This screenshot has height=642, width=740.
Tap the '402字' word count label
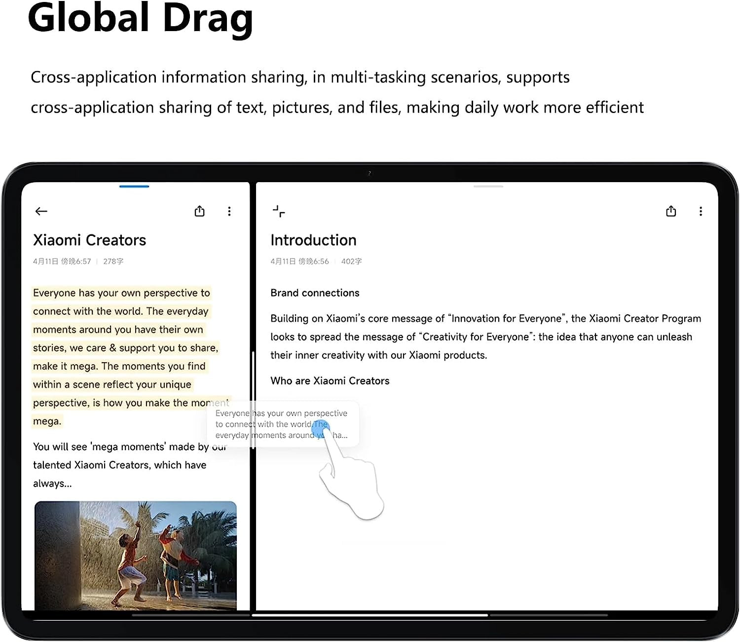351,262
